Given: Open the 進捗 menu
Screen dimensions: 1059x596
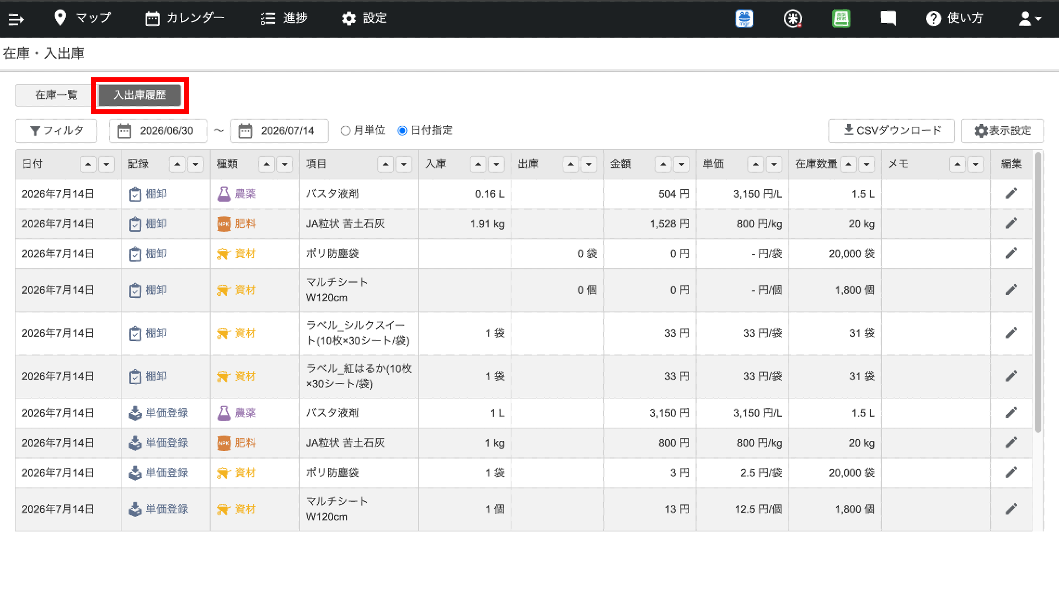Looking at the screenshot, I should coord(284,18).
